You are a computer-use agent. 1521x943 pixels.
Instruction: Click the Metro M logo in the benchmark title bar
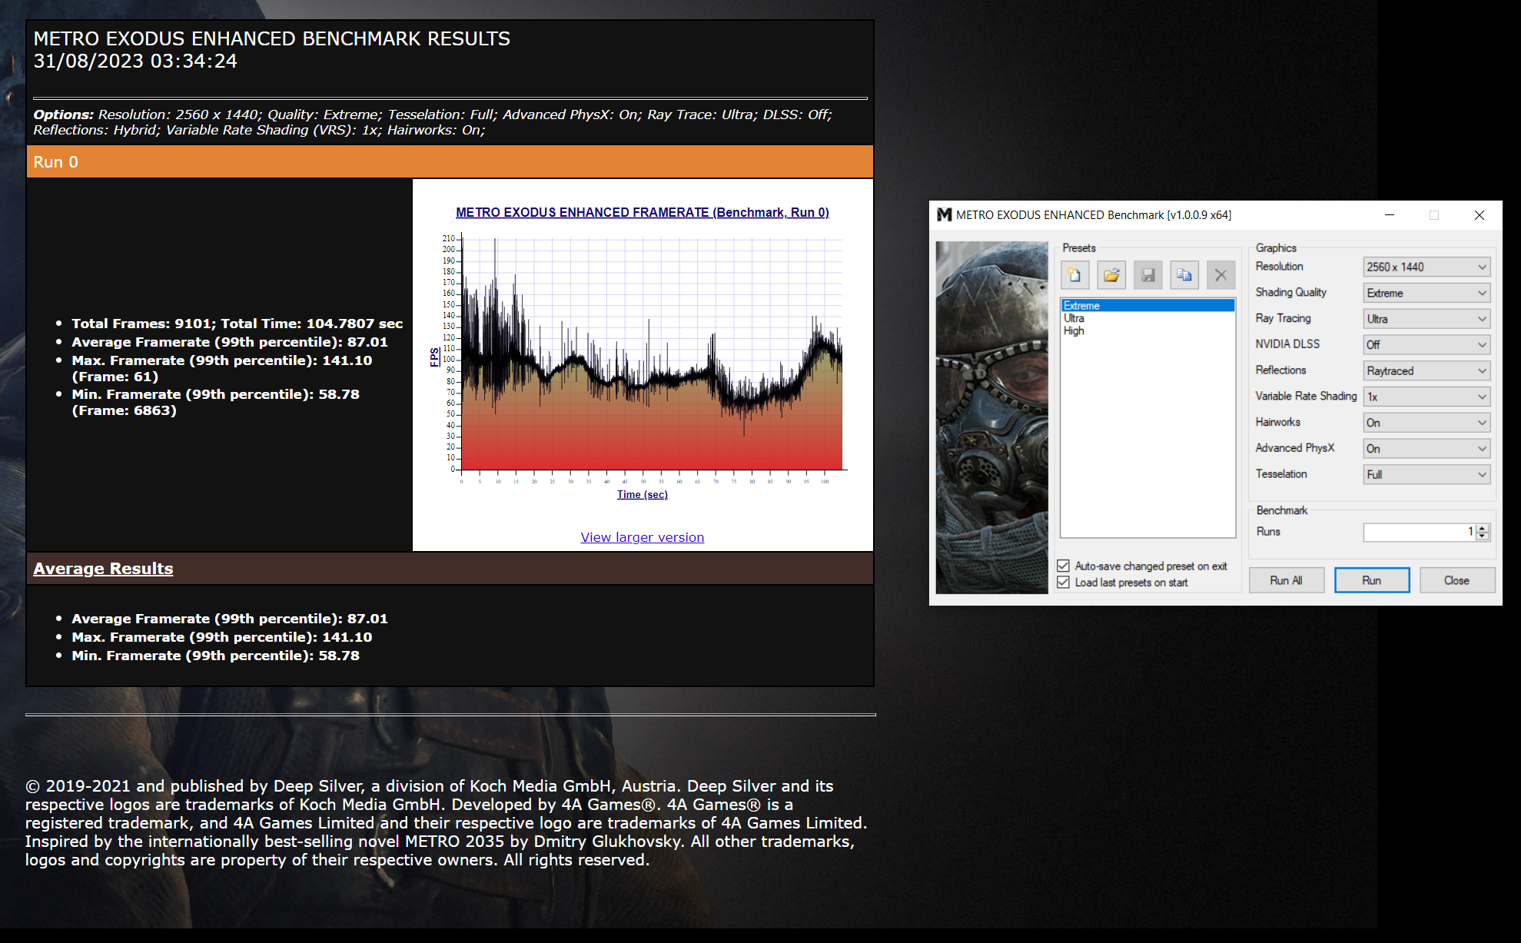tap(944, 215)
